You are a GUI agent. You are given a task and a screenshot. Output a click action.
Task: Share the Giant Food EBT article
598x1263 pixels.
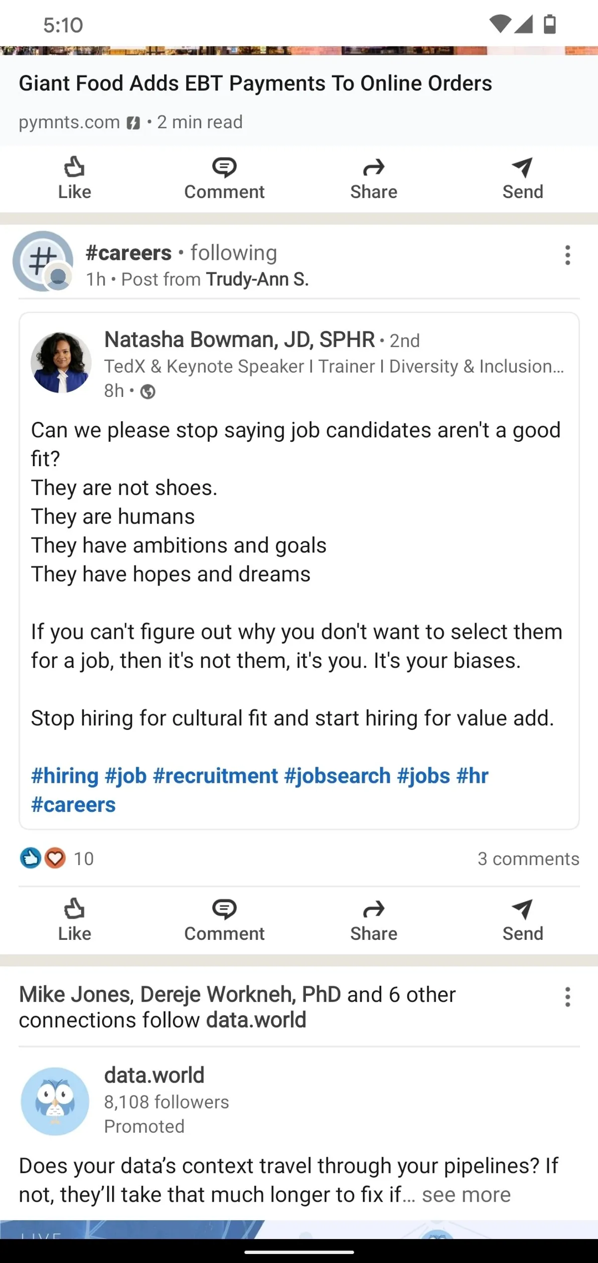pyautogui.click(x=374, y=179)
